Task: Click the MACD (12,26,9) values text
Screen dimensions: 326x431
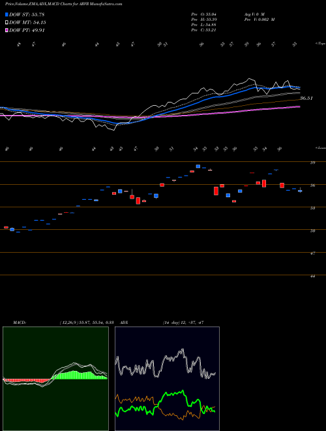Action: pos(85,323)
